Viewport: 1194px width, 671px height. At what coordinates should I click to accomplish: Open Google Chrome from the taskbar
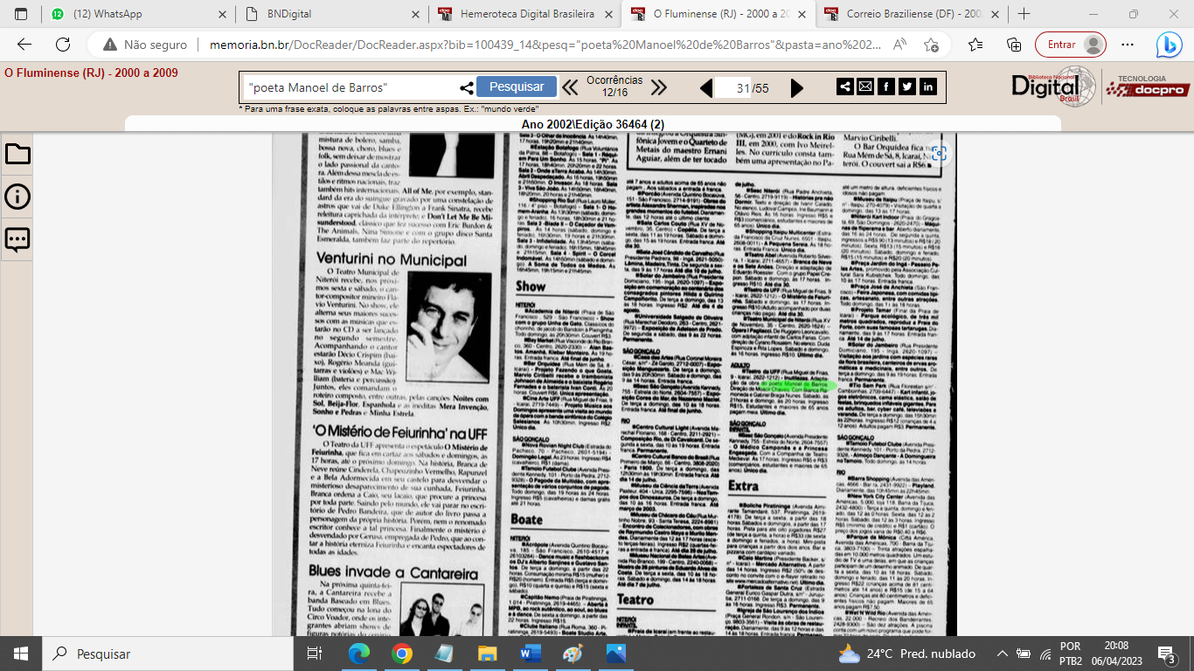[x=402, y=654]
